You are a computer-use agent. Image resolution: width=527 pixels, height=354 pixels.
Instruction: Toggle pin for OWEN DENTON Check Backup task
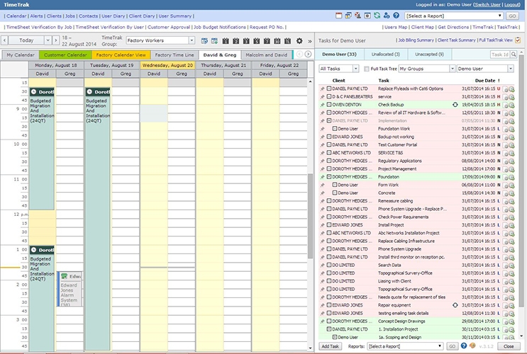point(322,105)
